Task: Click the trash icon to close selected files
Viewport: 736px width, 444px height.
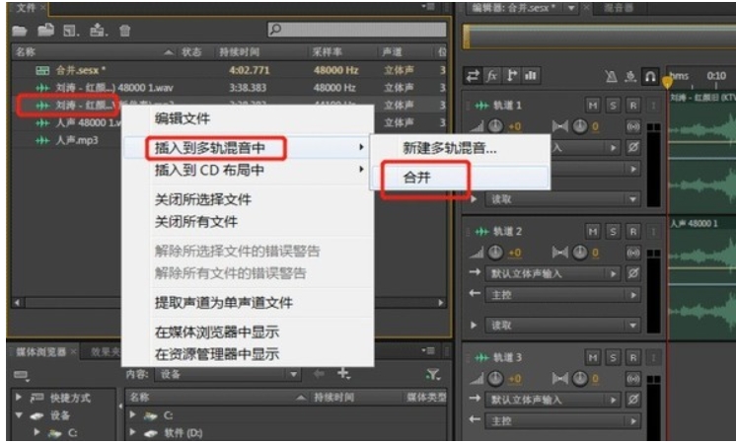Action: click(124, 31)
